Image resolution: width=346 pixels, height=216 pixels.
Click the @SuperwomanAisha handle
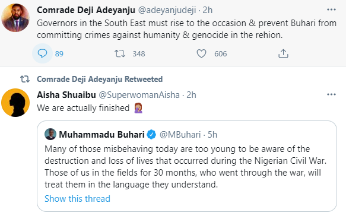point(139,95)
